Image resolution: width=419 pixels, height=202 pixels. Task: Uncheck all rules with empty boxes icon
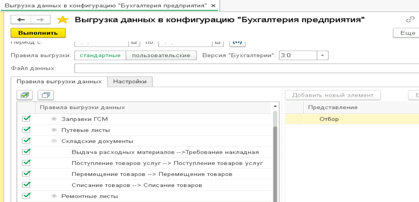pos(46,95)
